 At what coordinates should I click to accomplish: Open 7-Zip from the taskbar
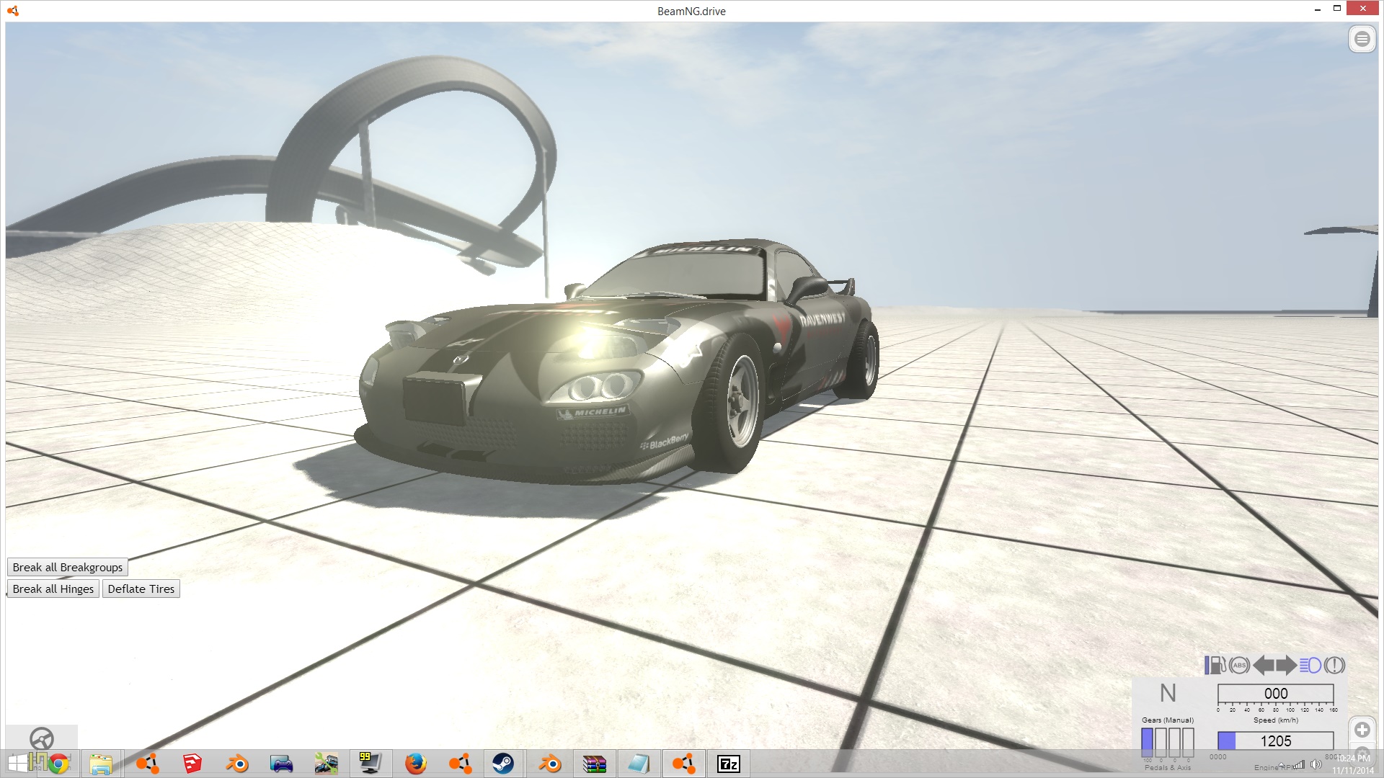coord(728,764)
